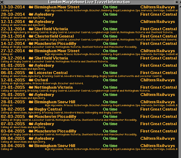181x158 pixels.
Task: Click the train icon on the 09-04-2015 row
Action: click(31, 139)
